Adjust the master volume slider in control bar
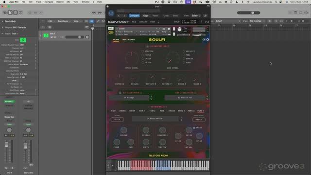Viewport: 311px width, 175px height. (249, 13)
